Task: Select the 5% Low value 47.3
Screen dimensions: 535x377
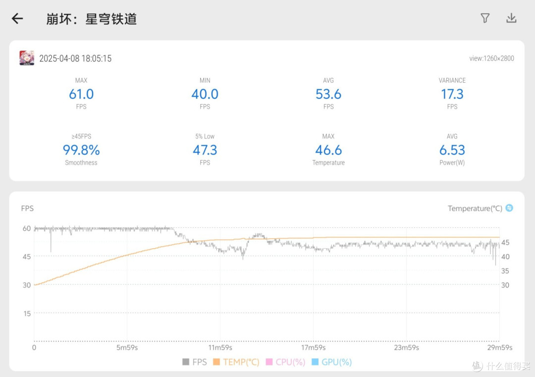Action: [x=205, y=150]
